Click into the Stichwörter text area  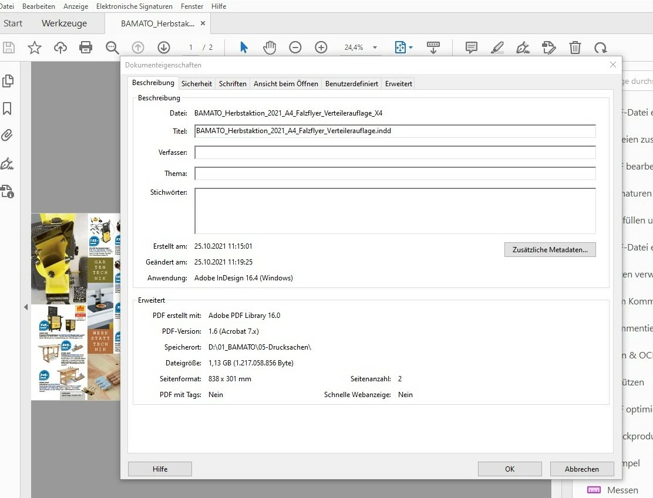click(395, 211)
